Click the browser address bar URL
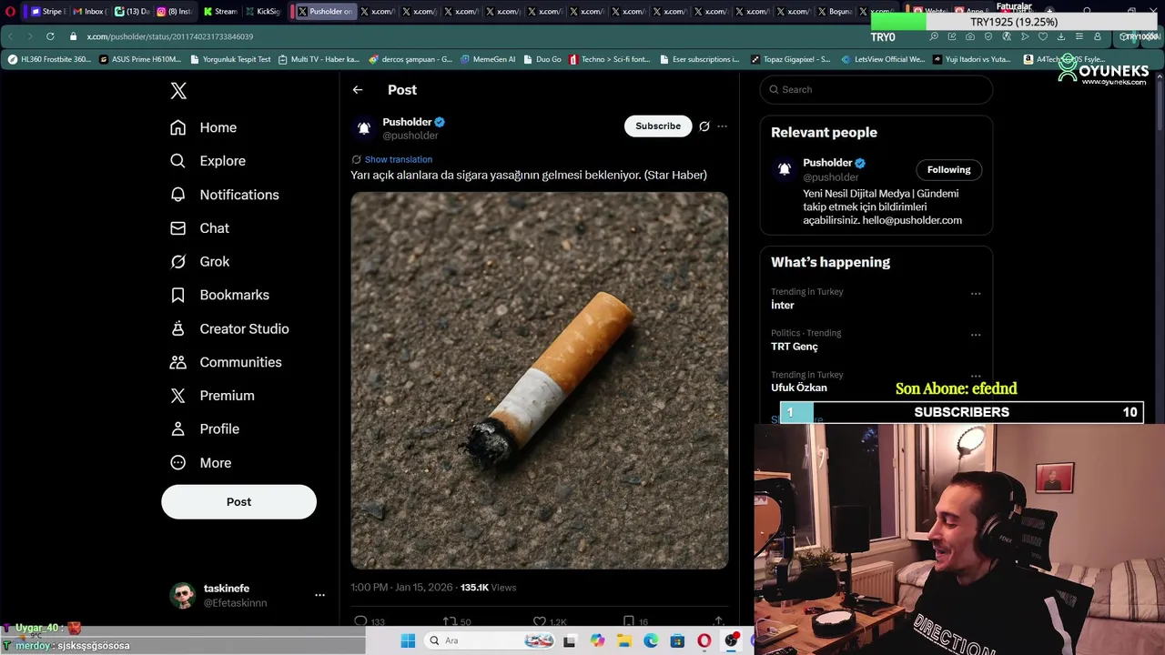The height and width of the screenshot is (655, 1165). (170, 36)
